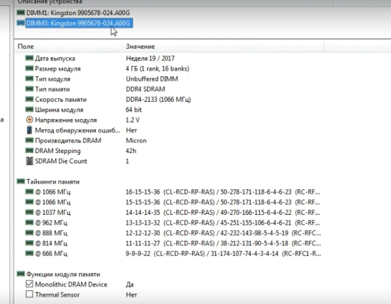Select DIMM1: Kingston 9905678-024.A00G device
Viewport: 391px width, 304px height.
point(78,12)
